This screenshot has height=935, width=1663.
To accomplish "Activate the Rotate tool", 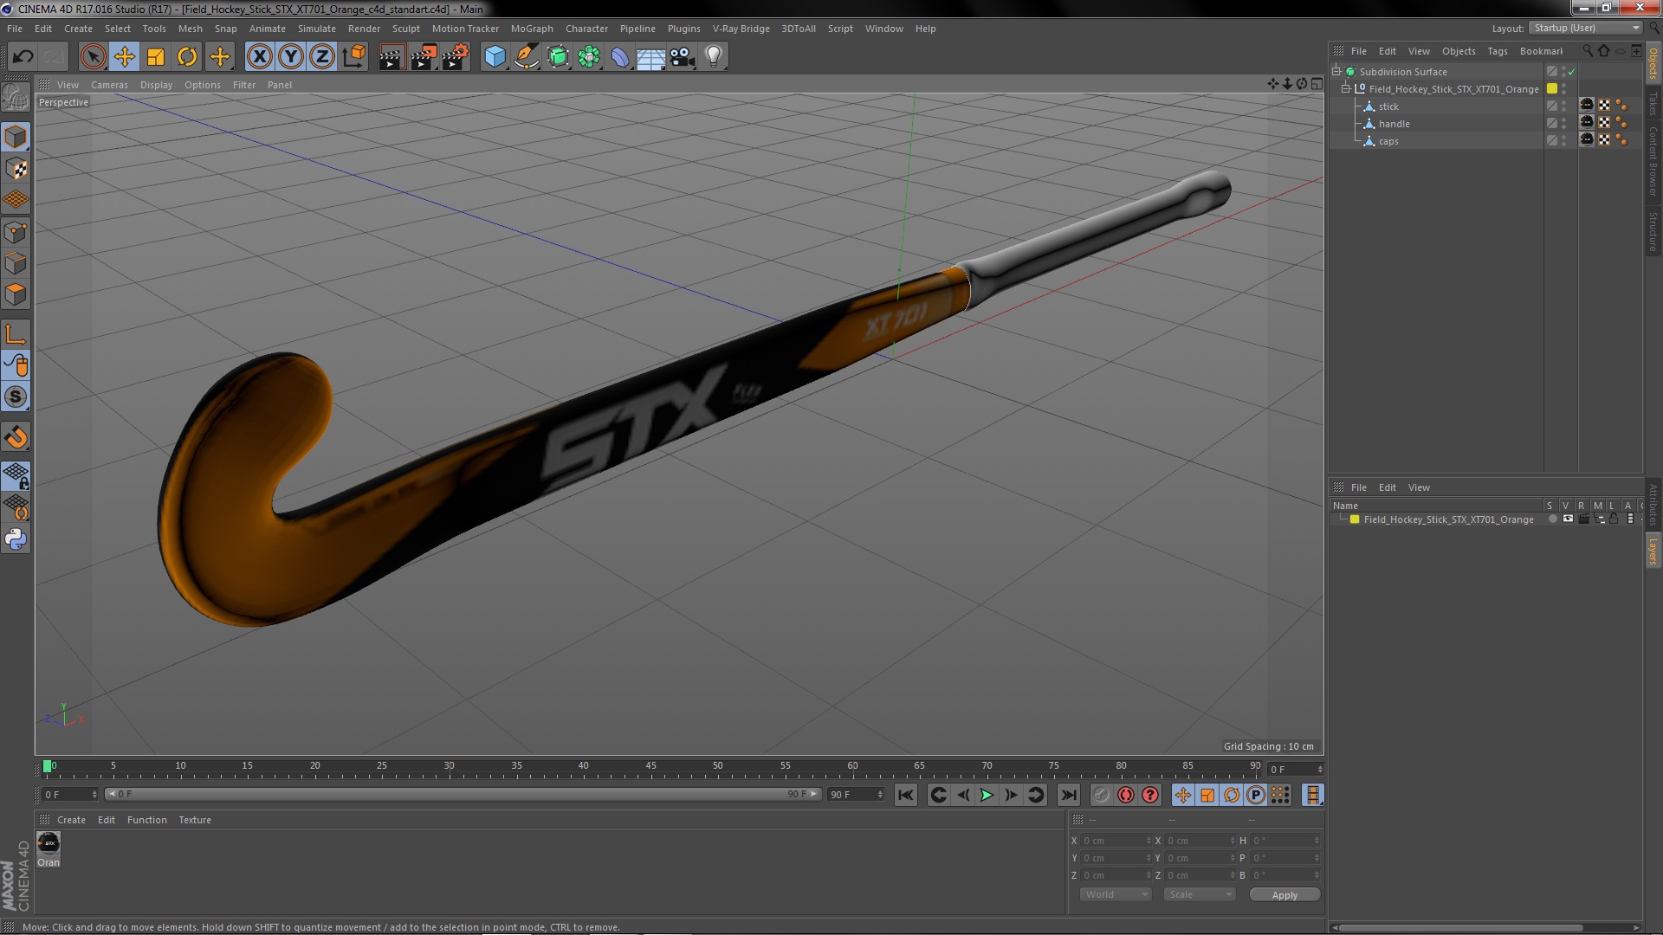I will tap(187, 57).
